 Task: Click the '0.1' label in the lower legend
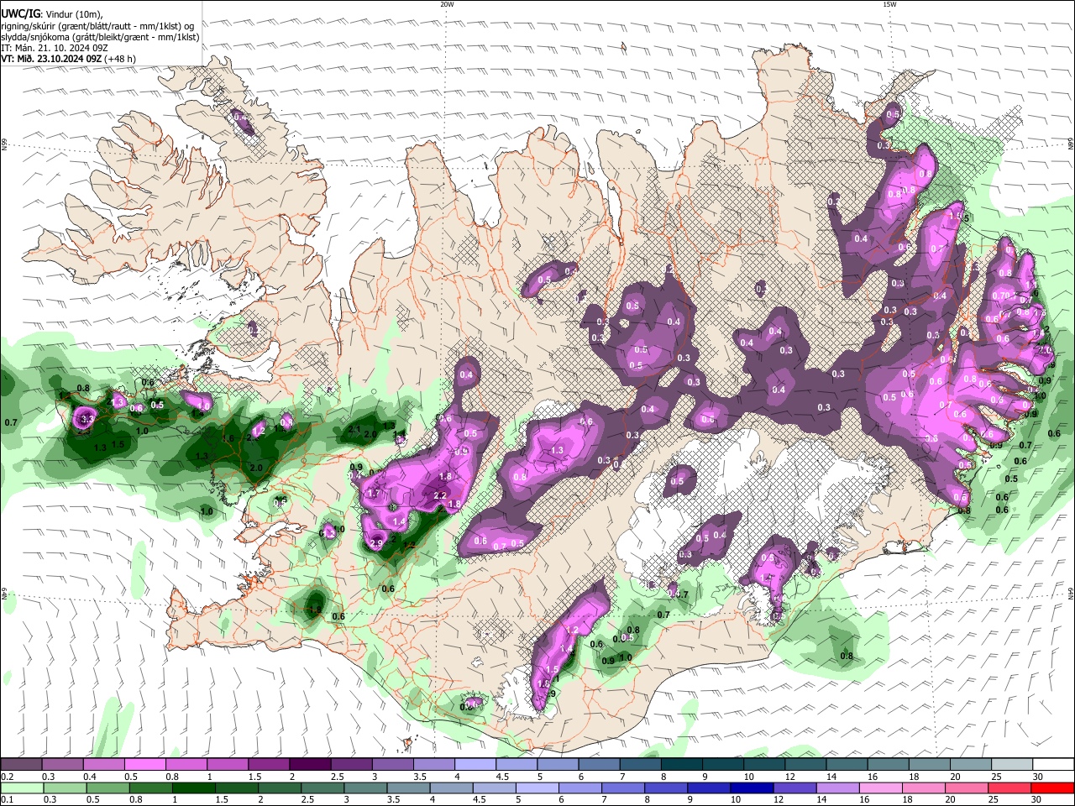coord(6,800)
